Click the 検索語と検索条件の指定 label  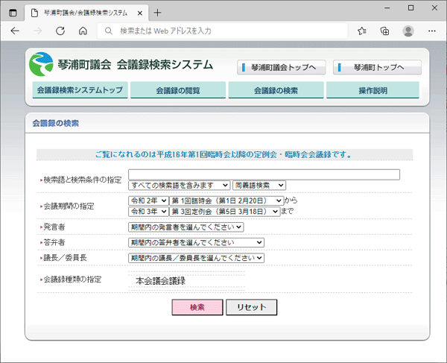83,180
